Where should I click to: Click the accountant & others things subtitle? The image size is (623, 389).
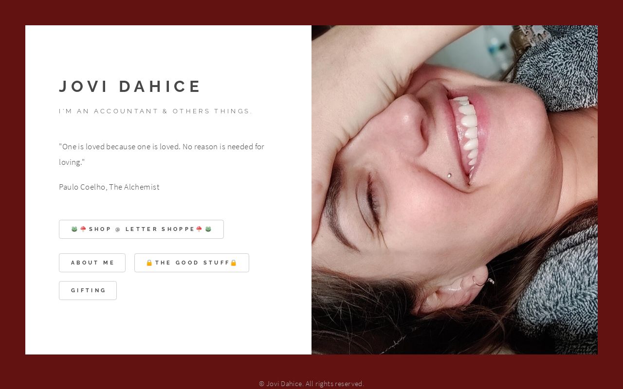pyautogui.click(x=156, y=111)
